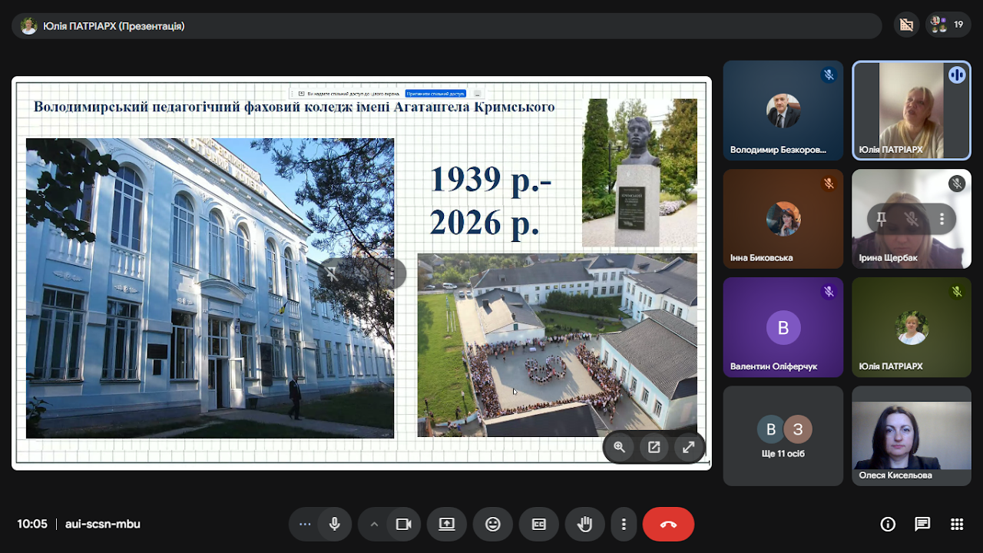
Task: Toggle the microphone button
Action: click(x=335, y=524)
